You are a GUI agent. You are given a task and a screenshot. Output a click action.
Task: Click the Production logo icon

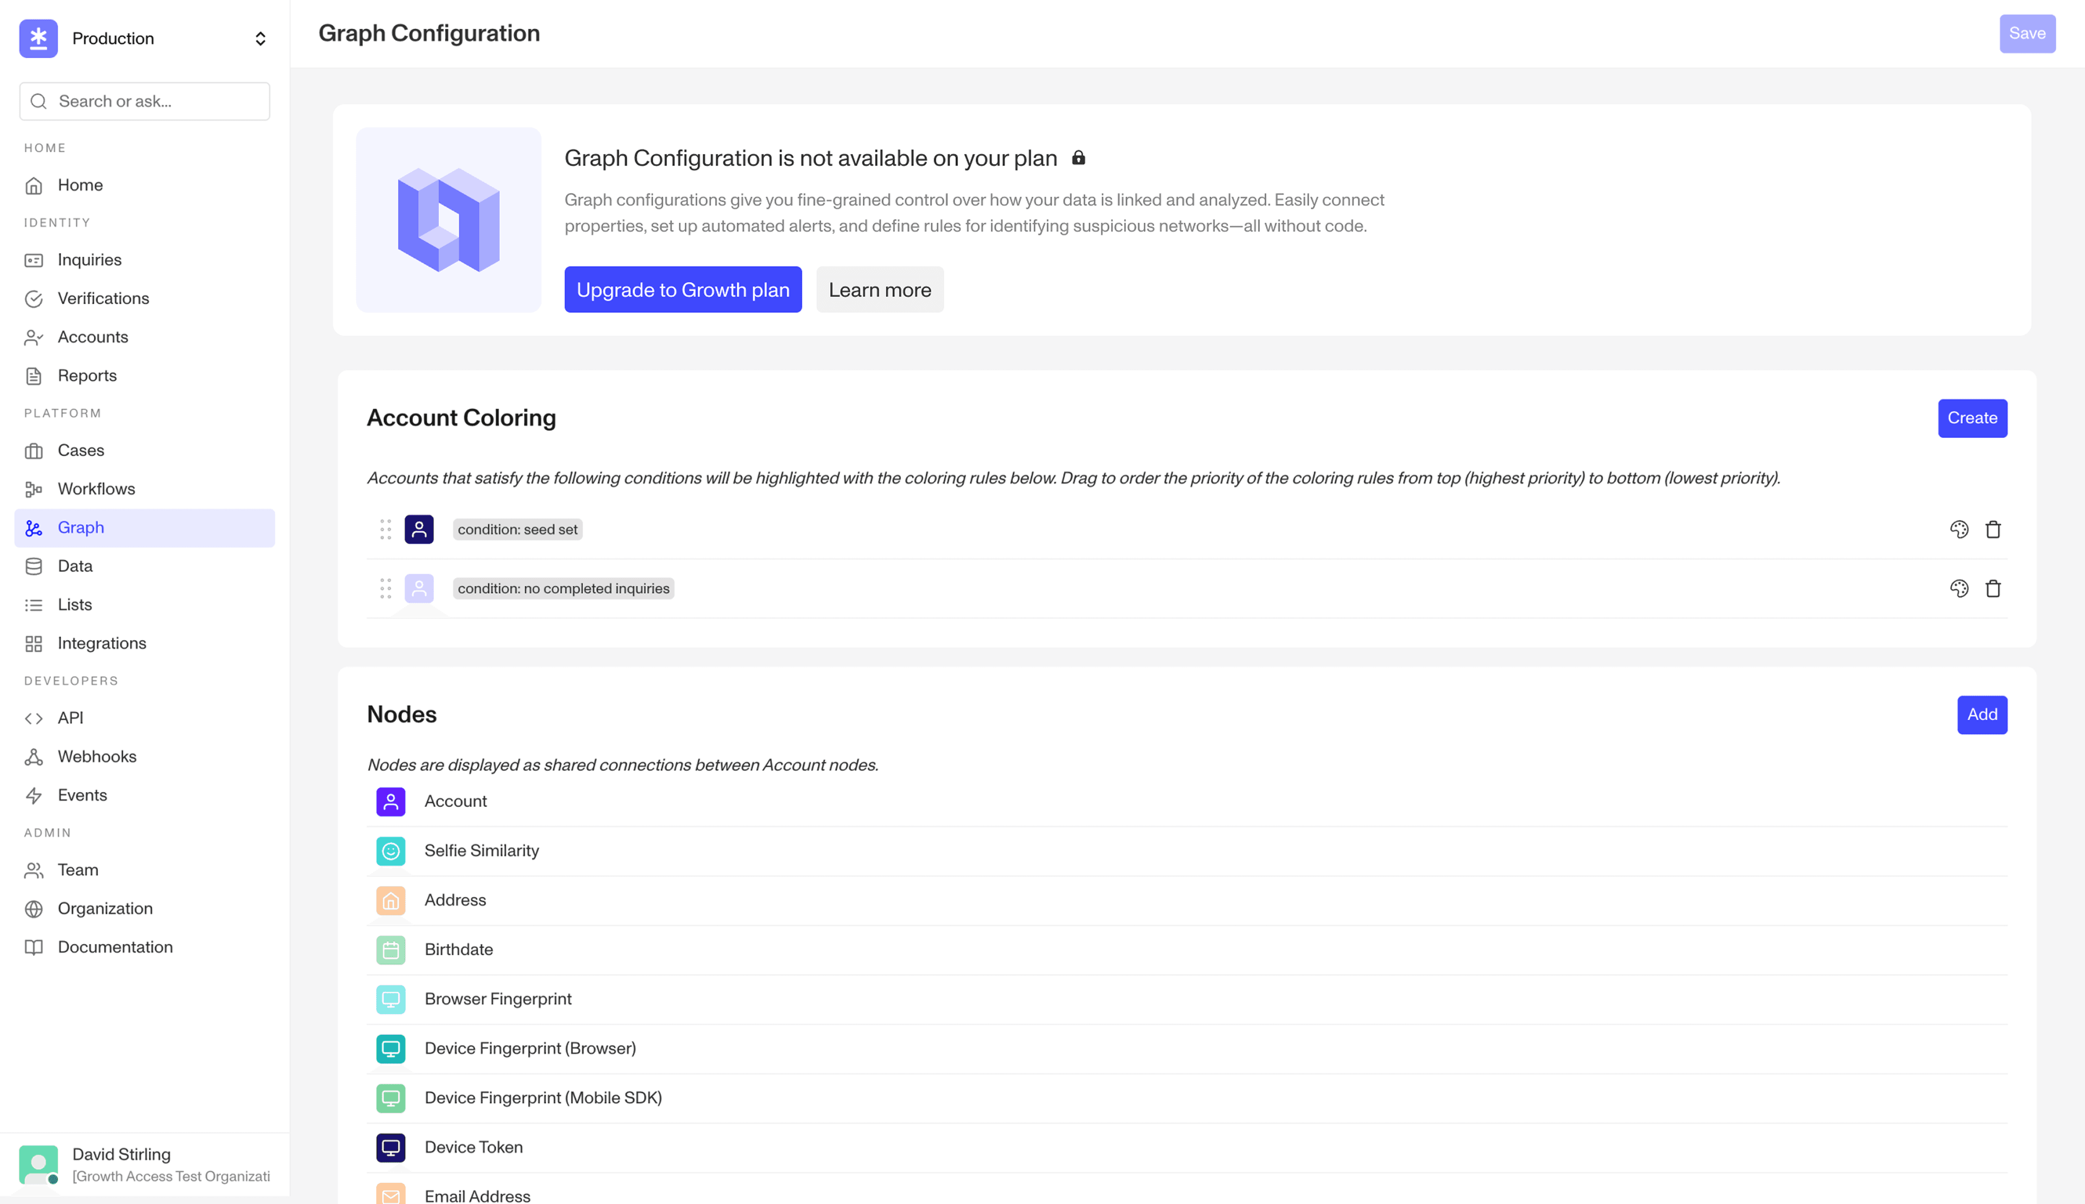tap(38, 38)
